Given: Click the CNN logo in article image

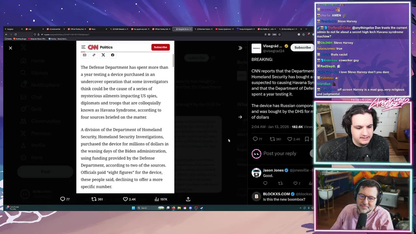Looking at the screenshot, I should click(x=93, y=47).
